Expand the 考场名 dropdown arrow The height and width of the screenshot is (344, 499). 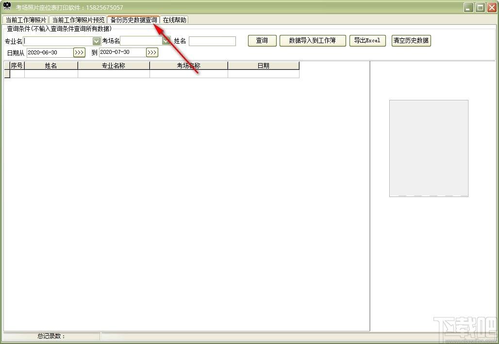[x=166, y=41]
